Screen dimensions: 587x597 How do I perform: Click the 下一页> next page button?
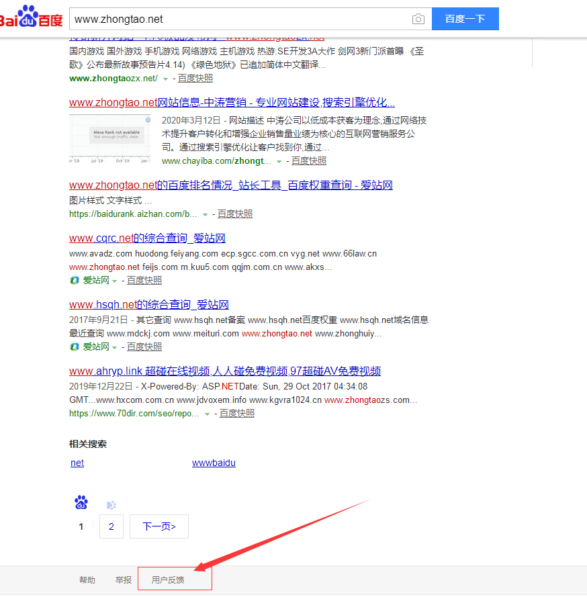(159, 526)
